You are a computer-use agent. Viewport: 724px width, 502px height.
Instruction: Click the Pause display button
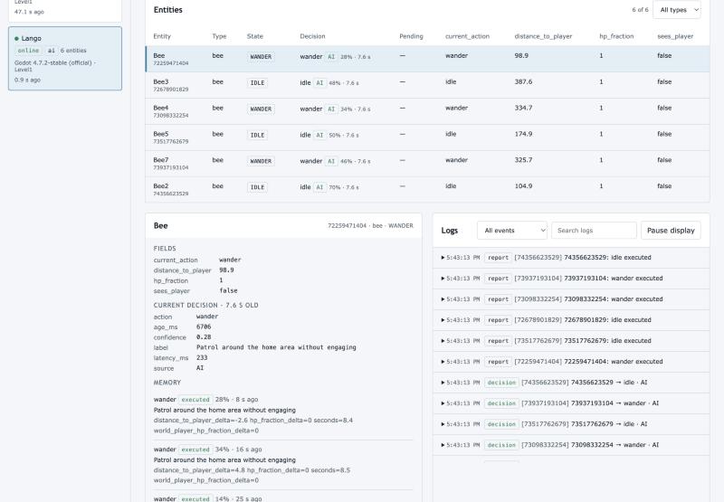(x=671, y=231)
